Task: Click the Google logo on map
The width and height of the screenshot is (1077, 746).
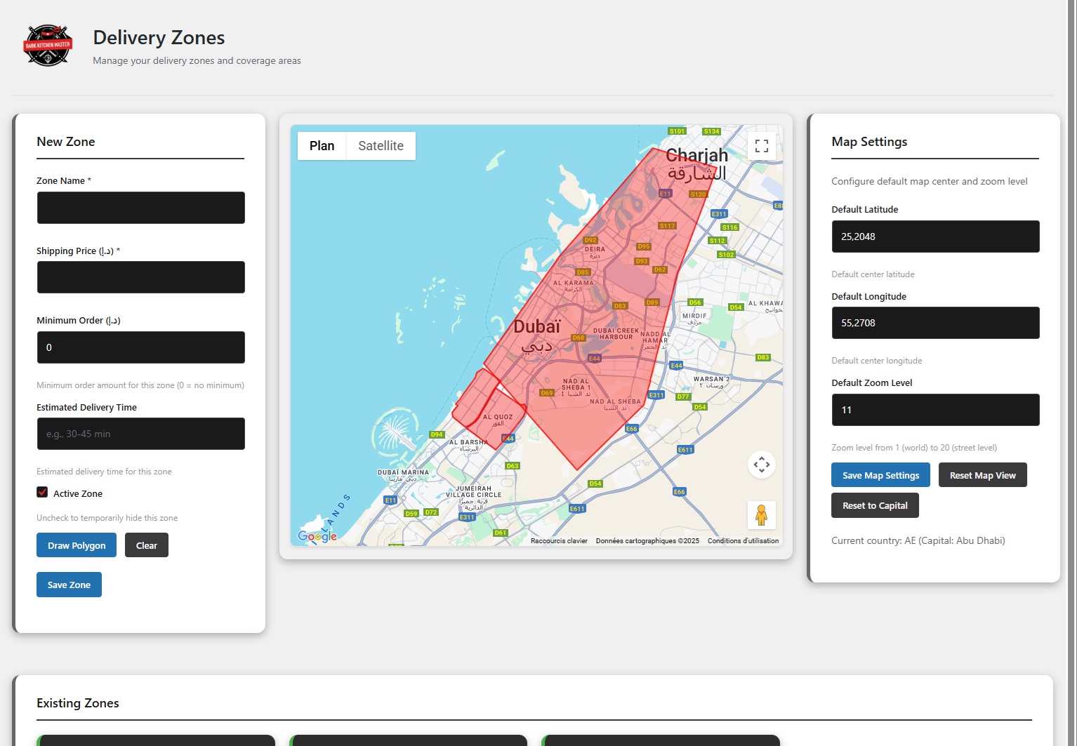Action: click(x=317, y=536)
